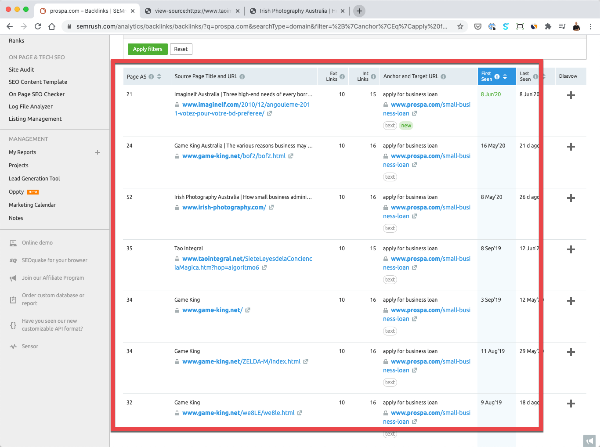Image resolution: width=600 pixels, height=447 pixels.
Task: Disavow the game-king.net homepage backlink plus icon
Action: click(x=571, y=301)
